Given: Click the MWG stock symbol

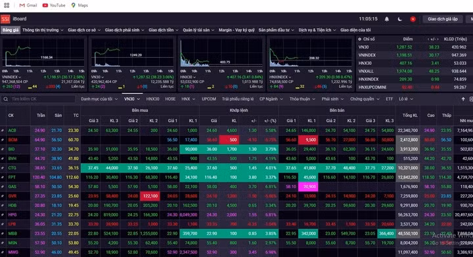Looking at the screenshot, I should click(13, 252).
